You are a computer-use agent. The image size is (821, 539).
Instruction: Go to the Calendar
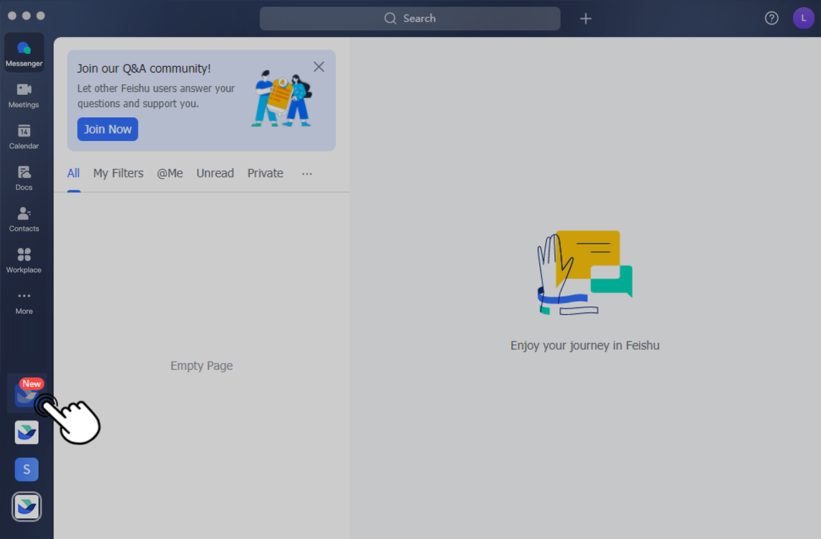(x=24, y=135)
